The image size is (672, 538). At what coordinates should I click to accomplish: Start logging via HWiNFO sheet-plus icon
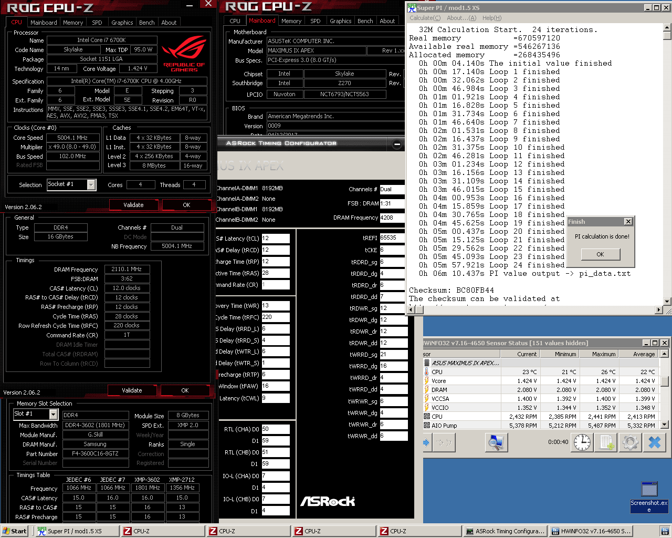pos(606,442)
